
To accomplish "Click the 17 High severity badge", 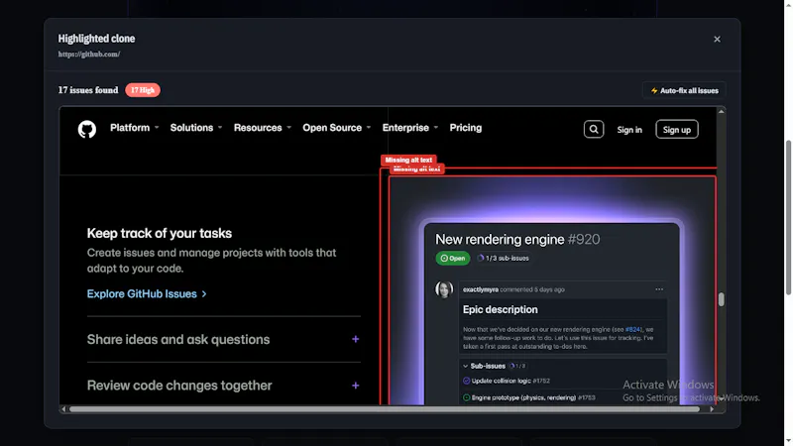I will coord(143,90).
